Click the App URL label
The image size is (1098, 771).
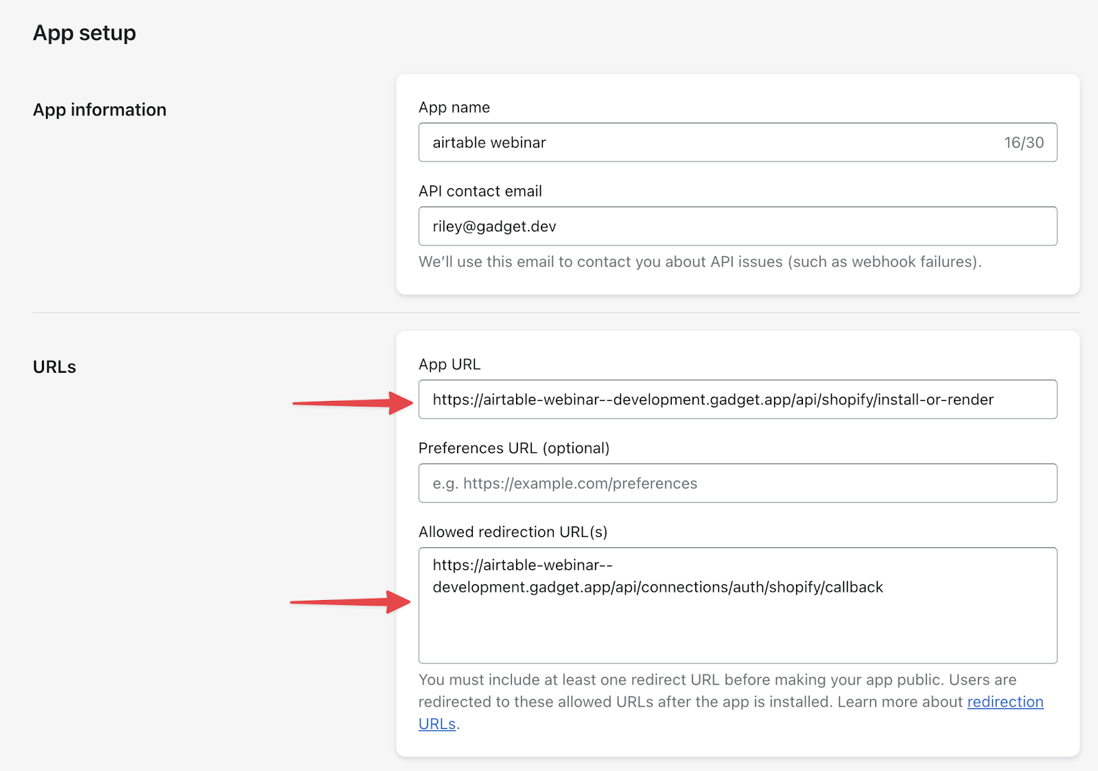point(449,364)
